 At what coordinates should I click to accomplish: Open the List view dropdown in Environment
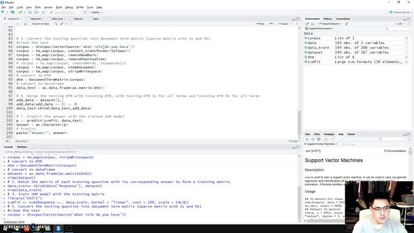[400, 24]
